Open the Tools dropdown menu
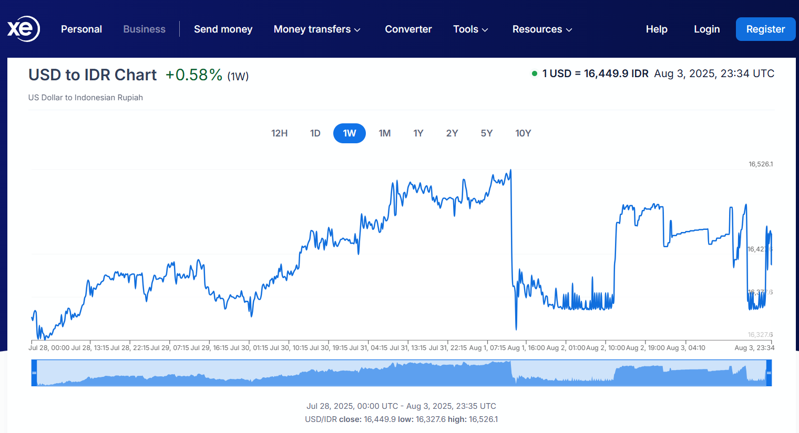799x433 pixels. point(470,29)
